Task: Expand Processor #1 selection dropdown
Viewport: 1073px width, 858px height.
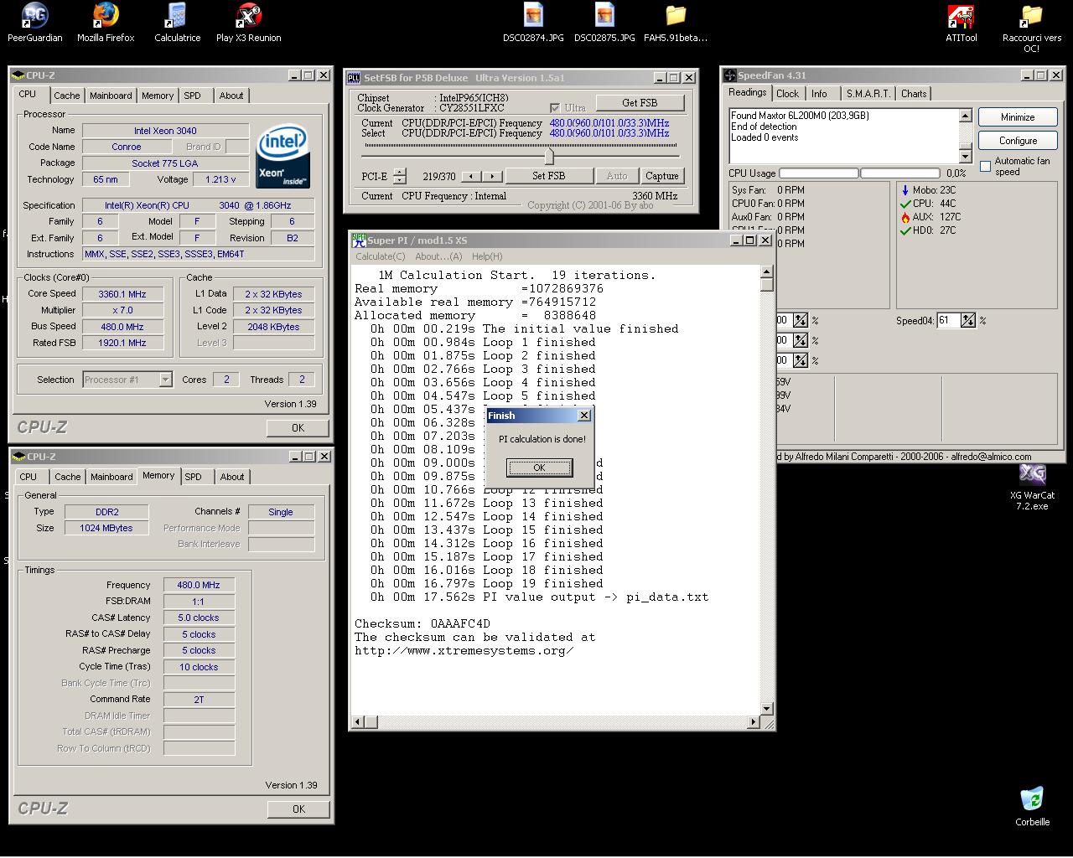Action: 165,380
